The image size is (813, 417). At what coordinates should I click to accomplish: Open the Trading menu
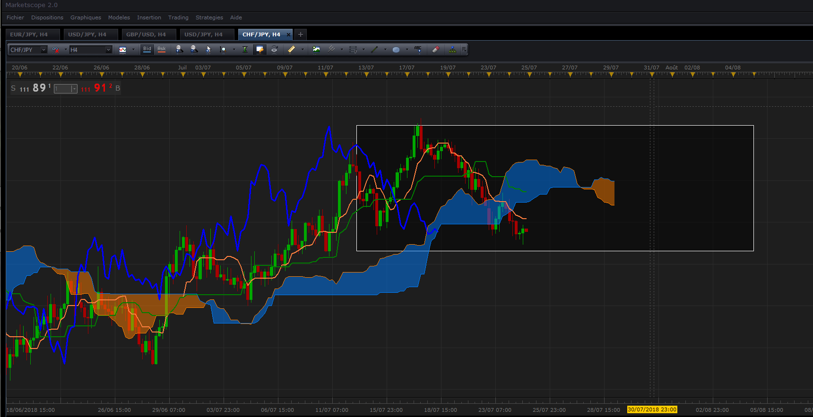178,17
